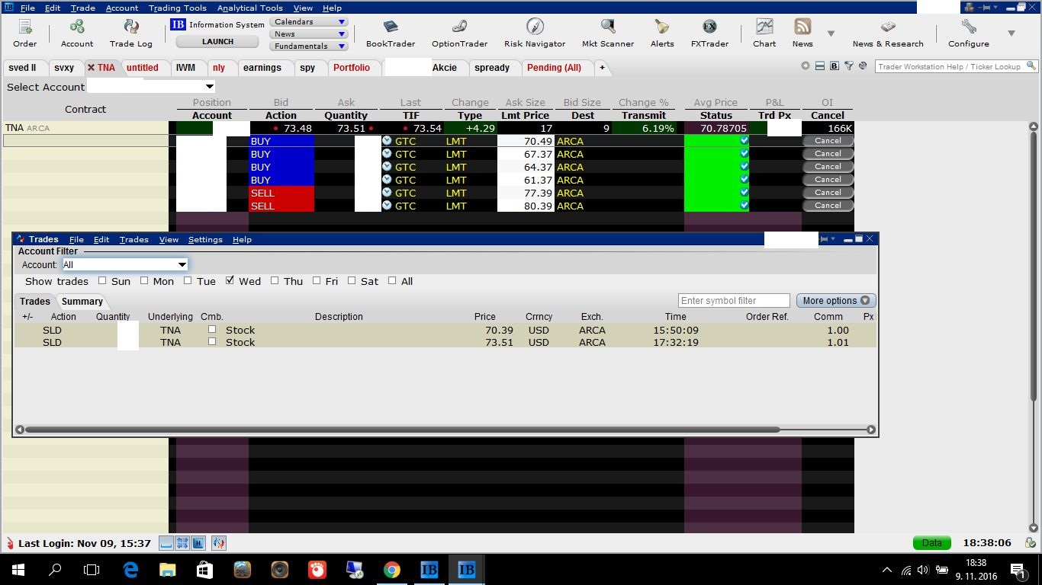The image size is (1042, 585).
Task: Cancel the SELL order at 80.39
Action: [x=828, y=206]
